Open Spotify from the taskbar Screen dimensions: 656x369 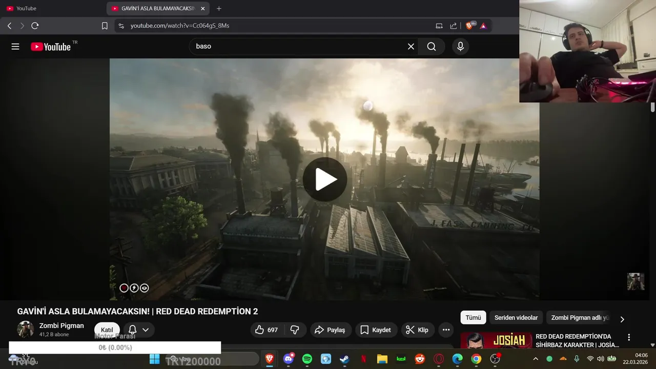307,359
